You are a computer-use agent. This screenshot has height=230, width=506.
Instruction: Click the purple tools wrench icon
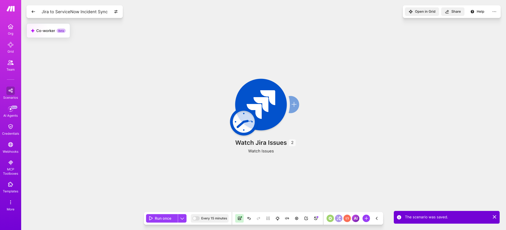(x=339, y=218)
